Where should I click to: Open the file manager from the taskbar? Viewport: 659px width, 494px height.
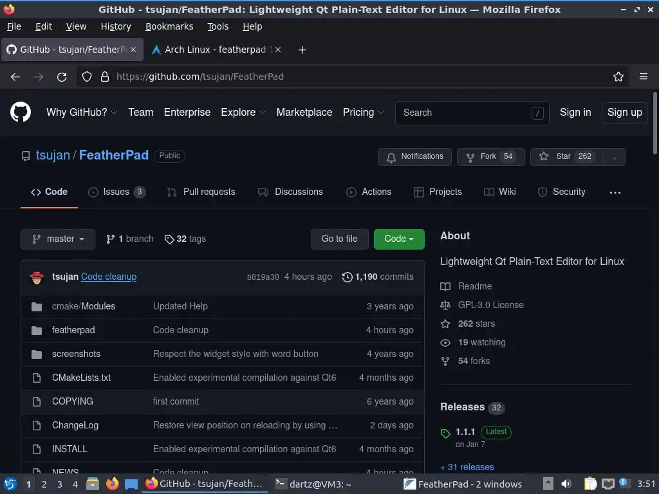(x=93, y=484)
